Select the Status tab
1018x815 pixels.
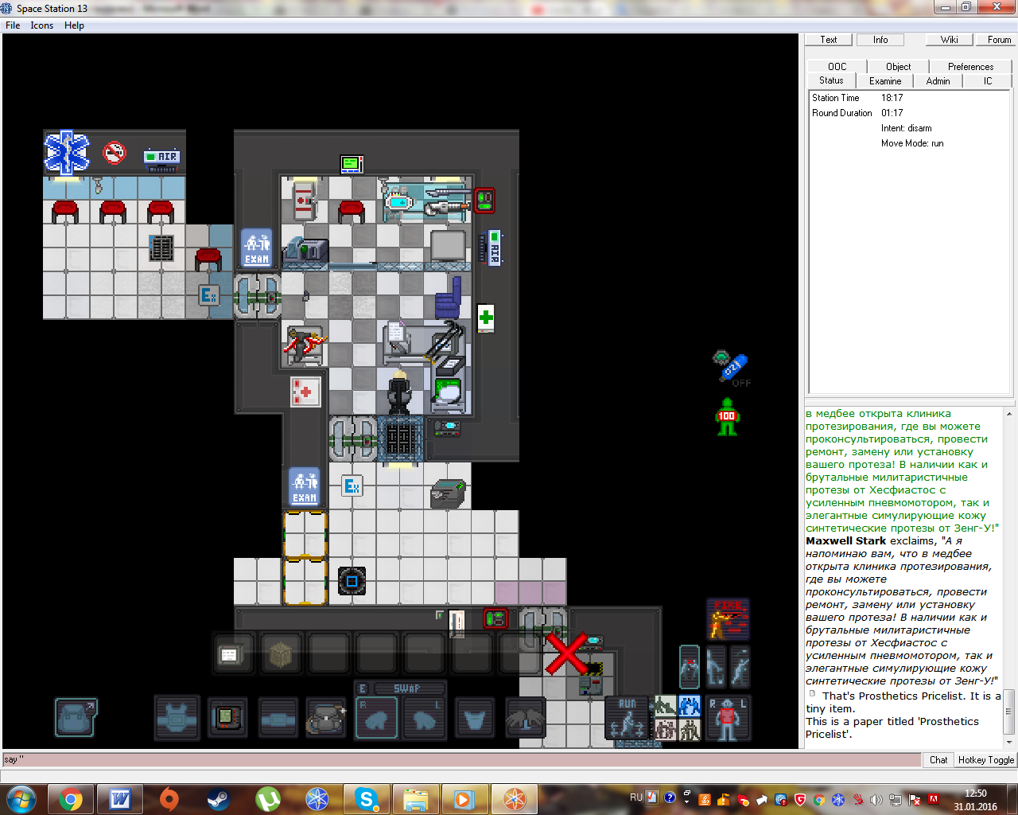(x=831, y=80)
